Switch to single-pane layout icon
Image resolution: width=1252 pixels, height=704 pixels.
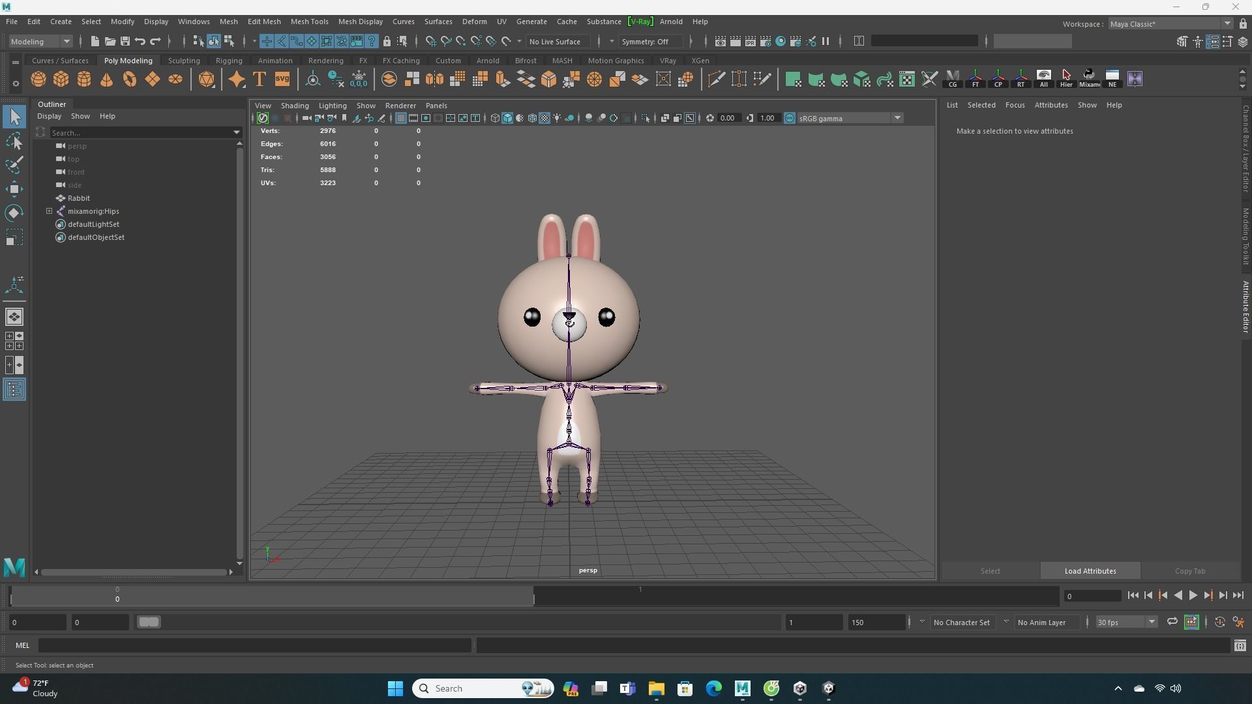(x=14, y=317)
